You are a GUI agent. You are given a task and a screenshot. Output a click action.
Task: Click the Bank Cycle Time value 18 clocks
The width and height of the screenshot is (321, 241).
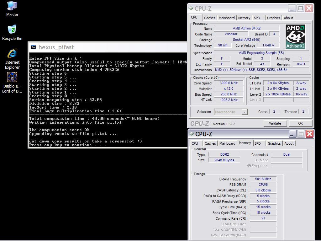[263, 212]
